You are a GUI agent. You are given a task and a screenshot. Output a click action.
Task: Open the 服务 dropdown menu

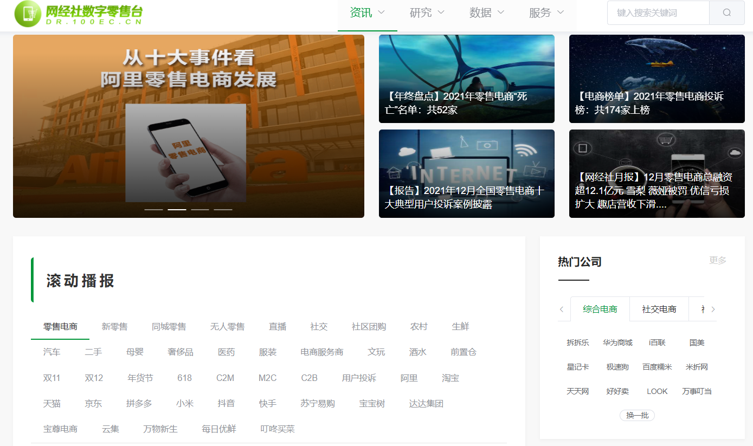tap(546, 13)
